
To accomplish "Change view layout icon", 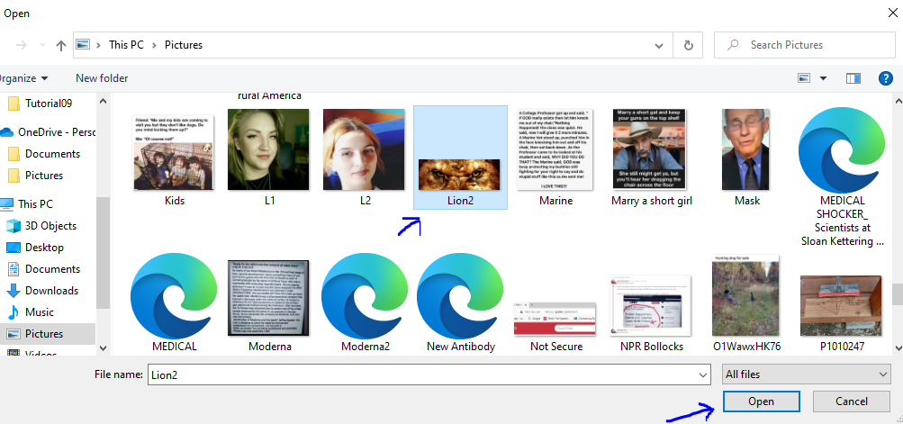I will click(805, 78).
